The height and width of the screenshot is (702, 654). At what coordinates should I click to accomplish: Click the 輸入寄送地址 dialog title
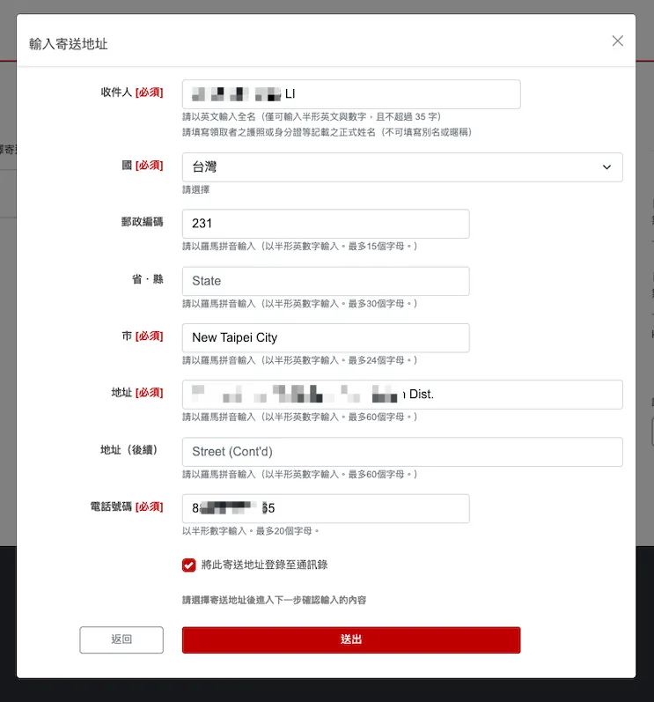coord(69,43)
